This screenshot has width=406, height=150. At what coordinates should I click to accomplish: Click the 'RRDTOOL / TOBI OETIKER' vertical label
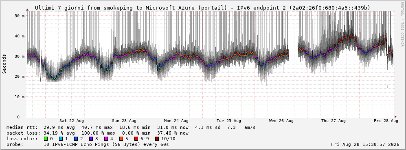pyautogui.click(x=402, y=24)
